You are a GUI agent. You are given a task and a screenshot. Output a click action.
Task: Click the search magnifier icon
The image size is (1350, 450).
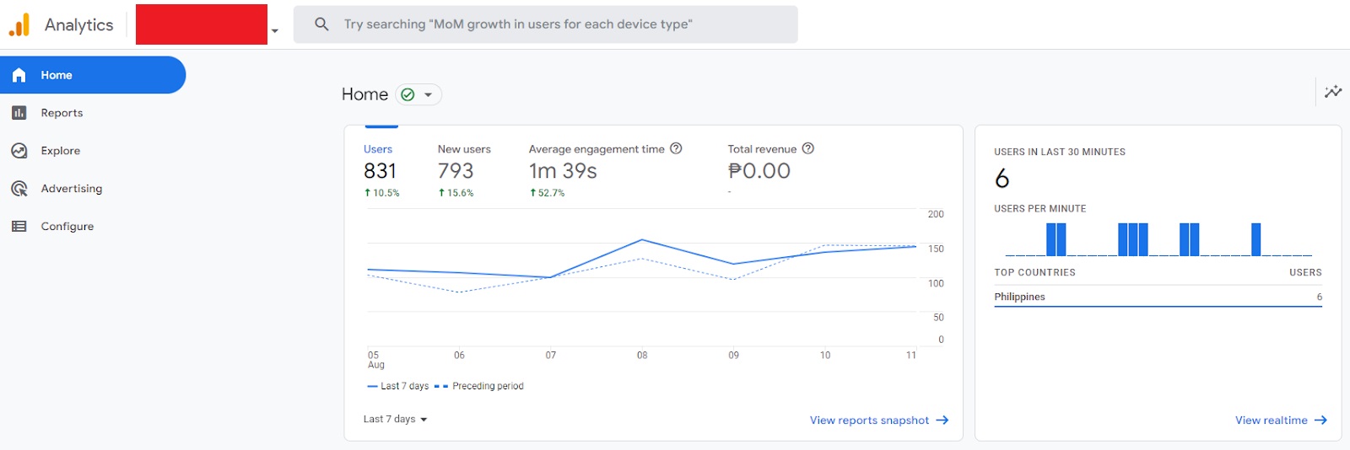(321, 24)
